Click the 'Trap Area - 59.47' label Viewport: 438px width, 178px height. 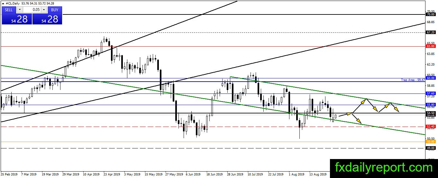[413, 80]
